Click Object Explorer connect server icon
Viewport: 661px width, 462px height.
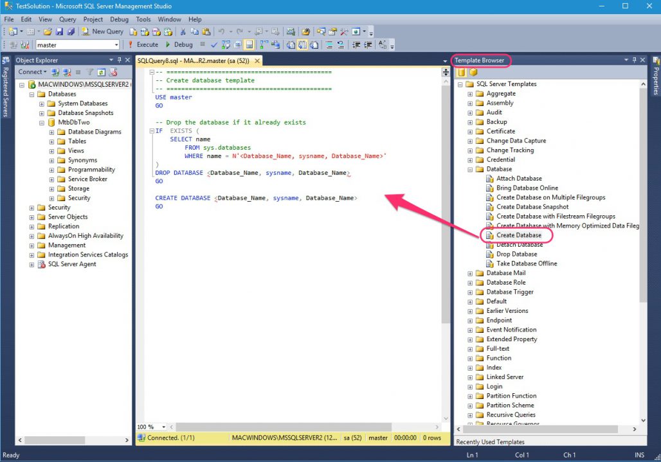pyautogui.click(x=55, y=72)
